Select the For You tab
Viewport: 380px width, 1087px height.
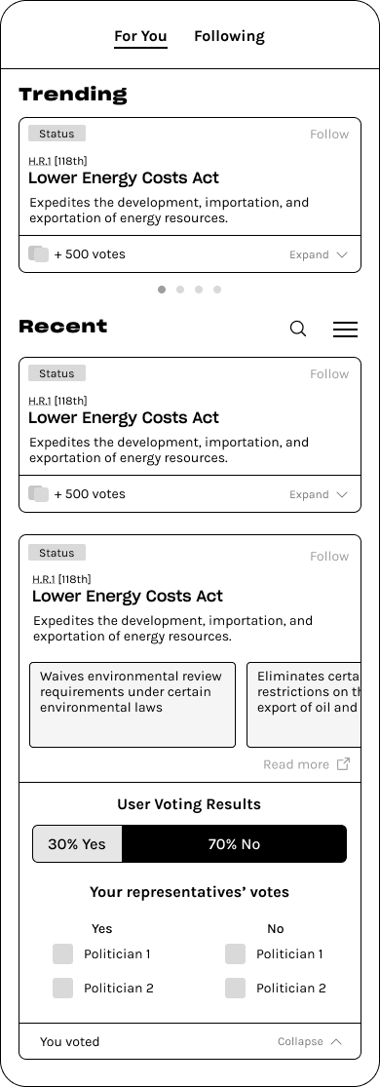coord(140,36)
